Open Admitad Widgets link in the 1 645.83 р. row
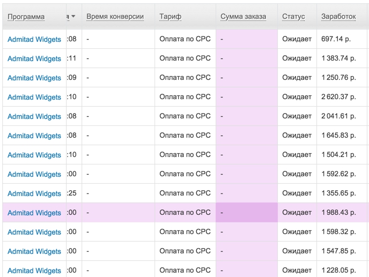 [34, 136]
